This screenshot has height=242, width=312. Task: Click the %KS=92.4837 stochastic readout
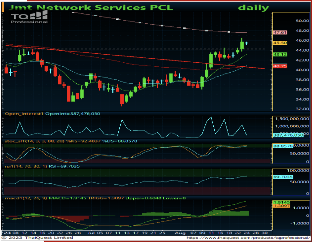[83, 141]
